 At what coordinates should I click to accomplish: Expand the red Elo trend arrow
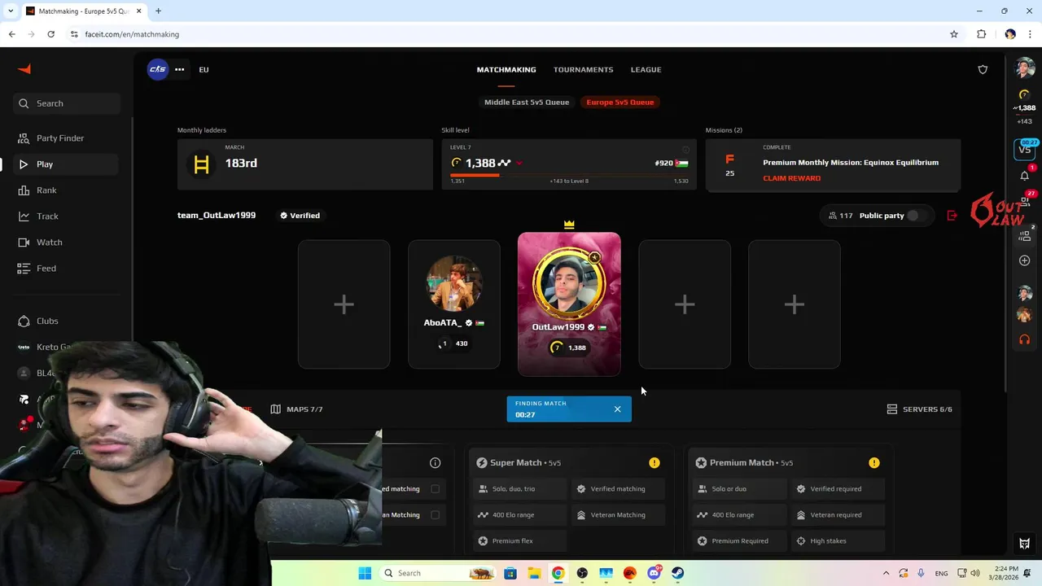pyautogui.click(x=519, y=164)
